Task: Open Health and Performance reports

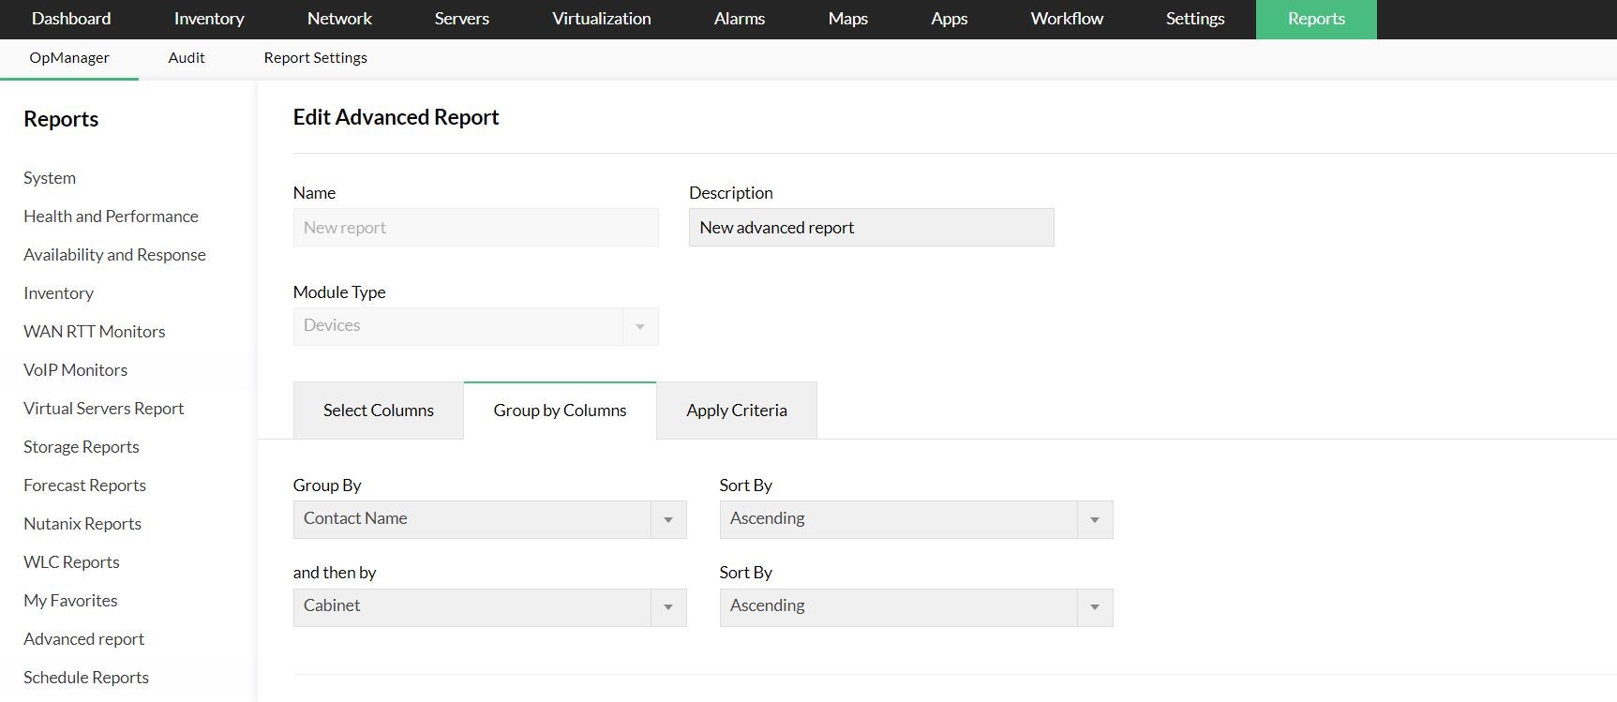Action: (x=111, y=217)
